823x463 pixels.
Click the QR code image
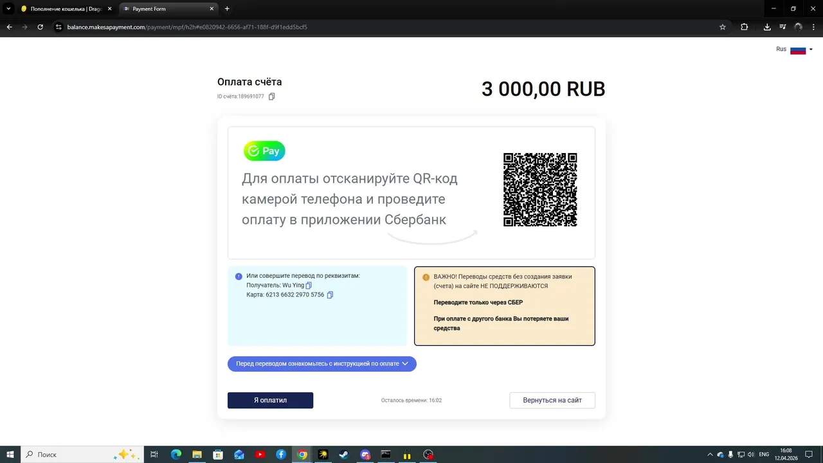click(x=540, y=190)
